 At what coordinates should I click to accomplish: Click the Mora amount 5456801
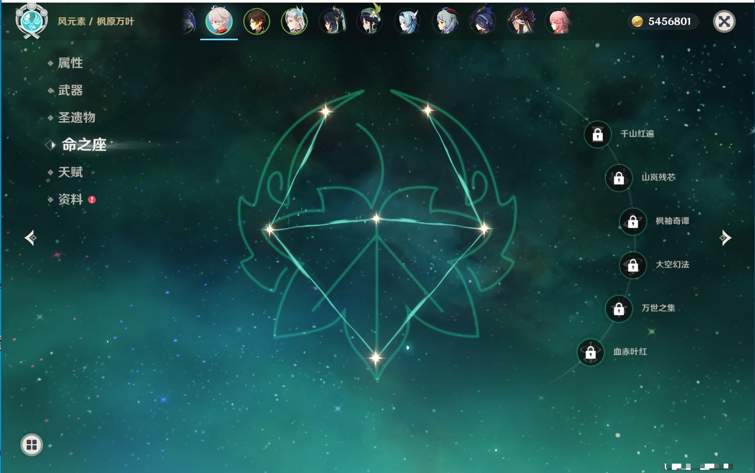pyautogui.click(x=670, y=21)
